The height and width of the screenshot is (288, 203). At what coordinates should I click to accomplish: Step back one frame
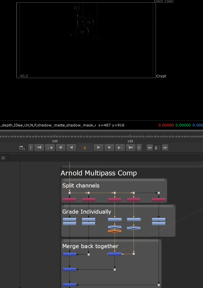pos(61,148)
